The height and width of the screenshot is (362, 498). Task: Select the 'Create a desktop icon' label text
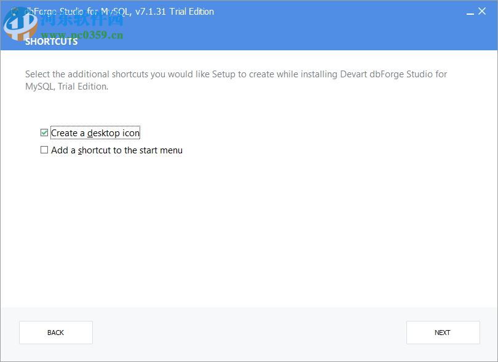coord(95,133)
